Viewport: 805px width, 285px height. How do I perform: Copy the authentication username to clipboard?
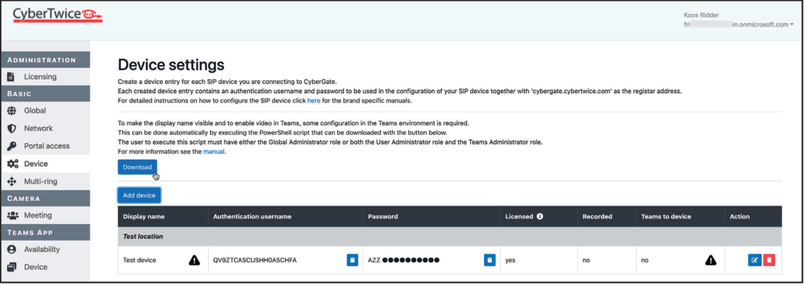[352, 261]
